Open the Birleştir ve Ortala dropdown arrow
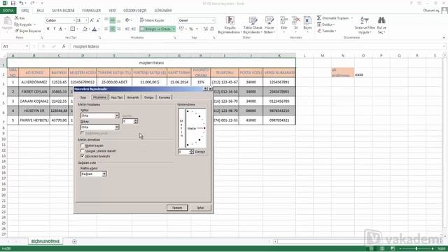The height and width of the screenshot is (252, 448). [x=174, y=29]
